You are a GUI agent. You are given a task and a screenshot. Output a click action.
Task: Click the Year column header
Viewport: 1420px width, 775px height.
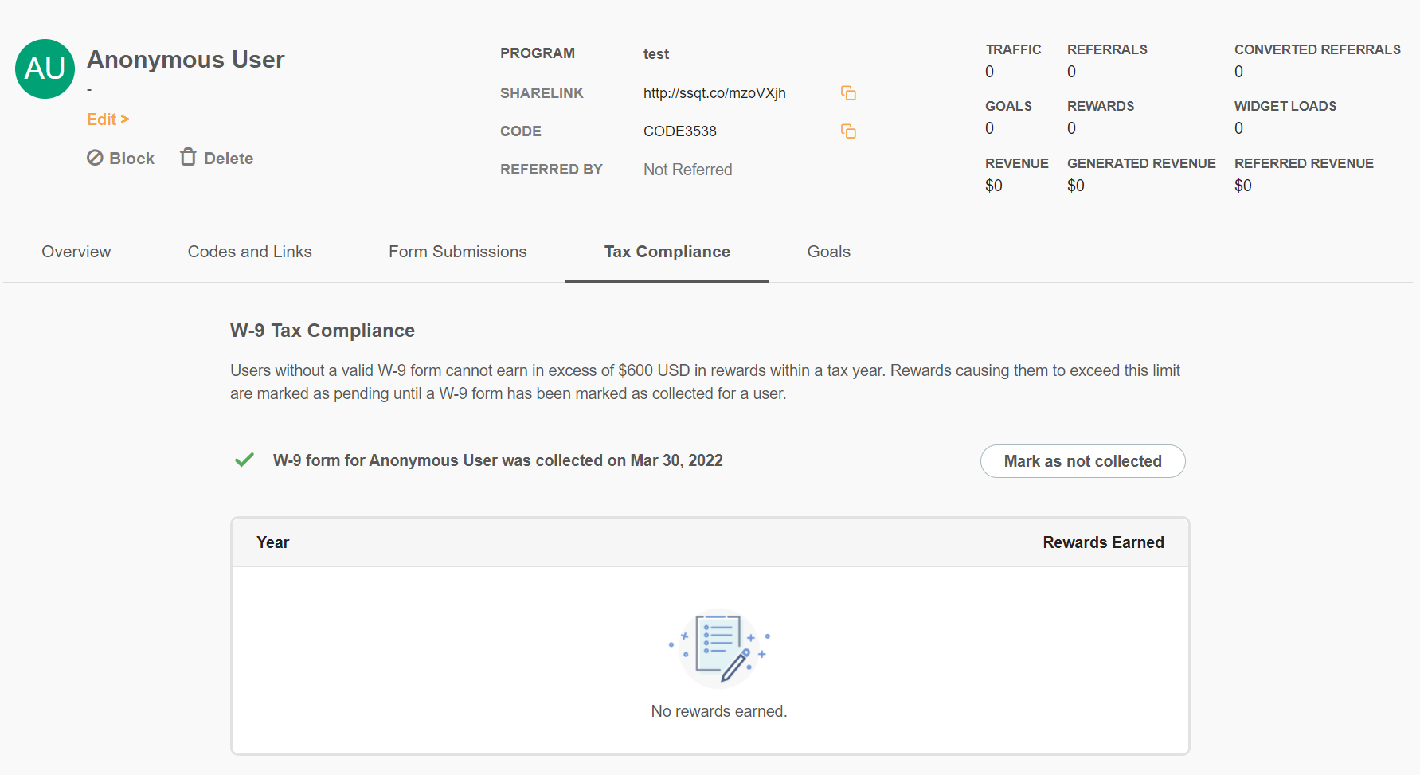coord(272,542)
